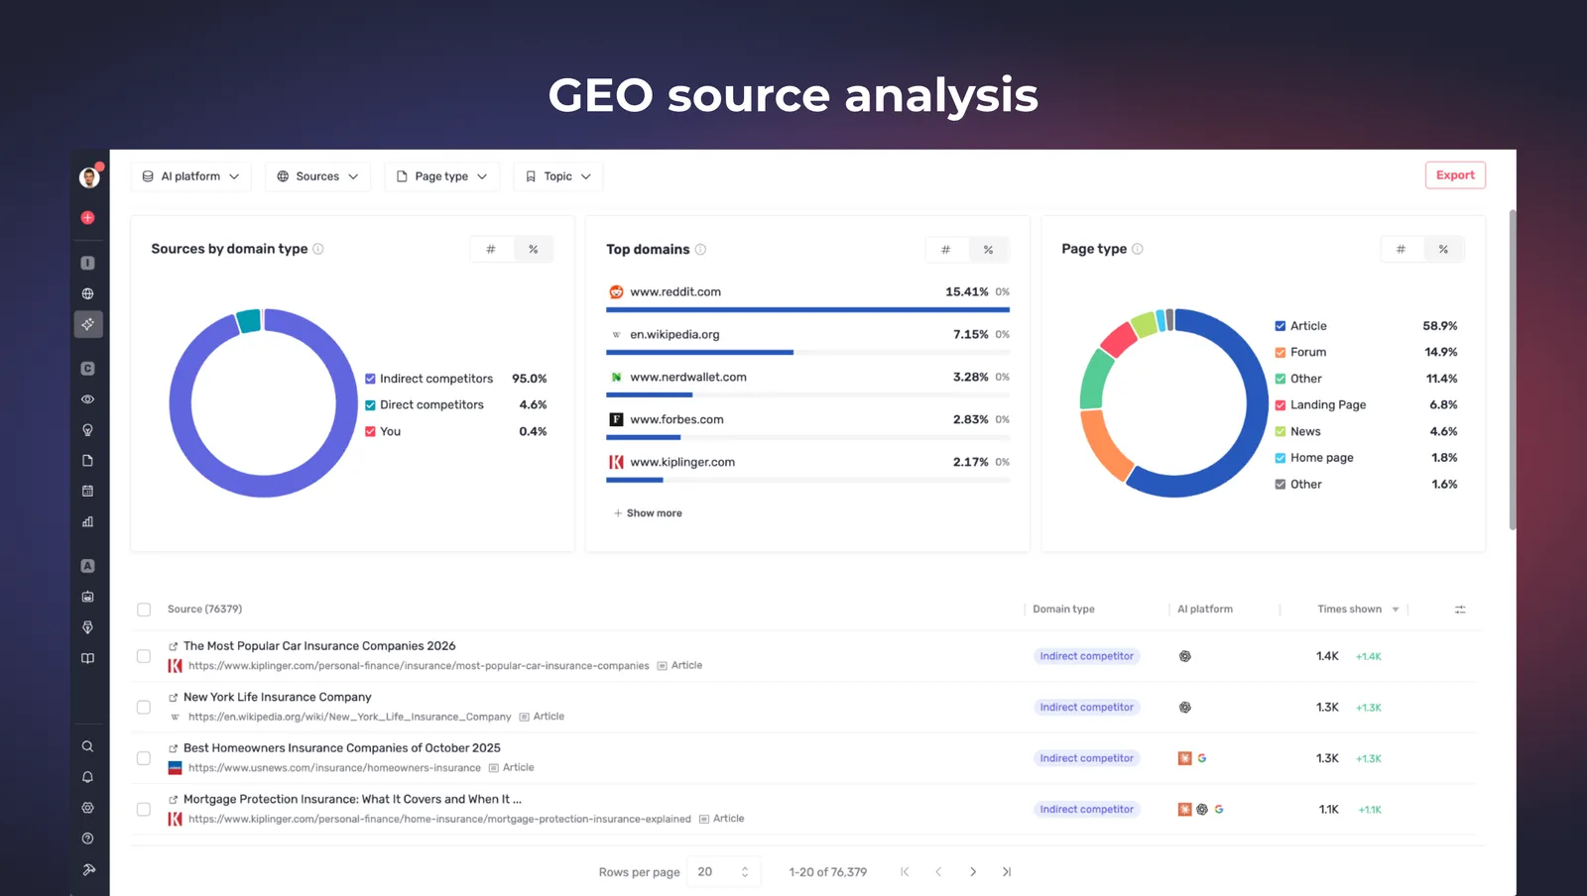Screen dimensions: 1587x896
Task: Click the red plus add icon in sidebar
Action: coord(87,217)
